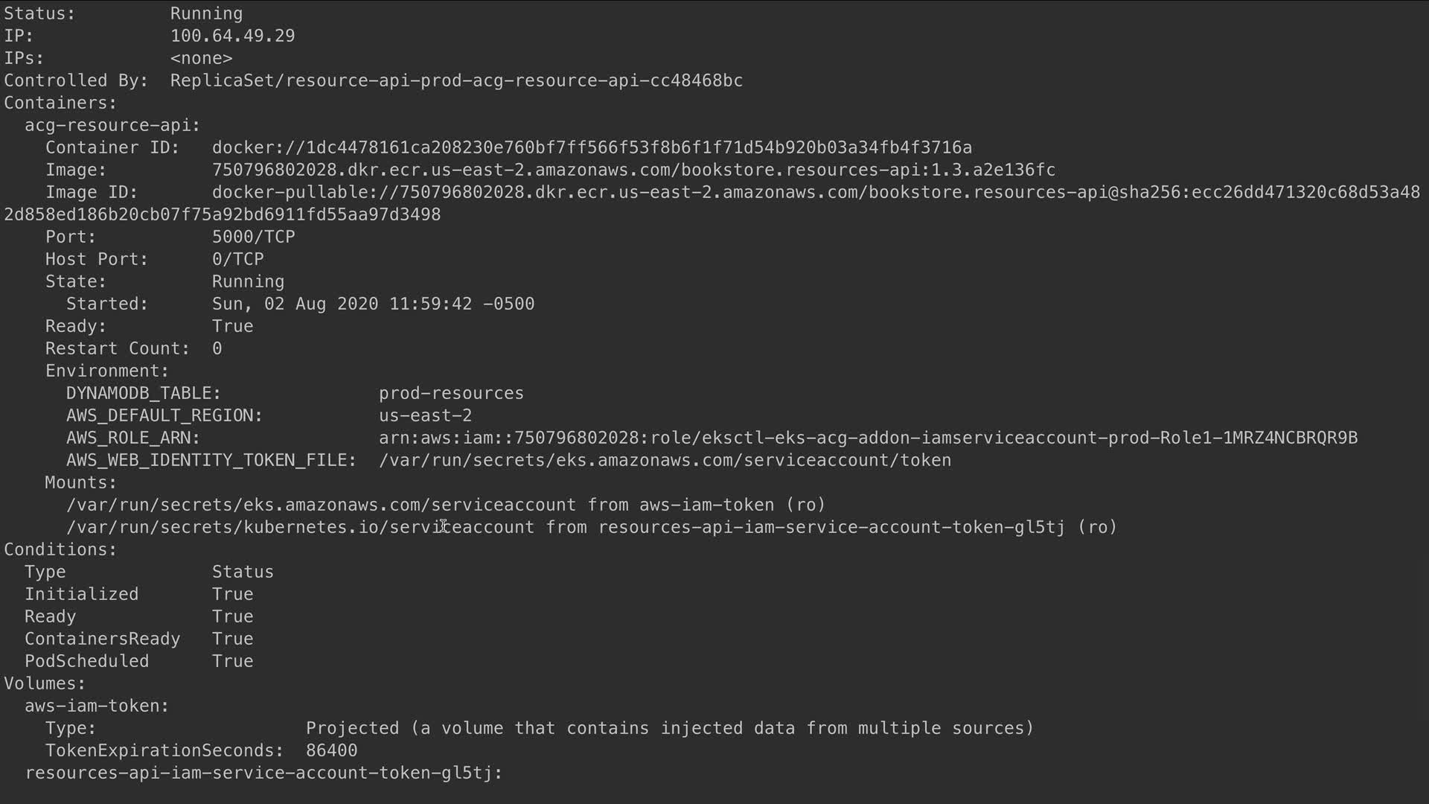This screenshot has width=1429, height=804.
Task: Click the docker-pullable Image ID URL
Action: [x=816, y=192]
